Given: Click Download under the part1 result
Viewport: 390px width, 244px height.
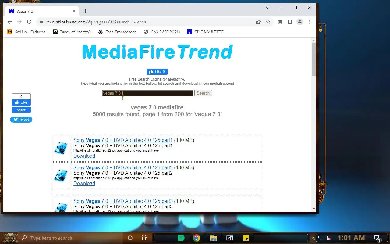Looking at the screenshot, I should point(84,156).
